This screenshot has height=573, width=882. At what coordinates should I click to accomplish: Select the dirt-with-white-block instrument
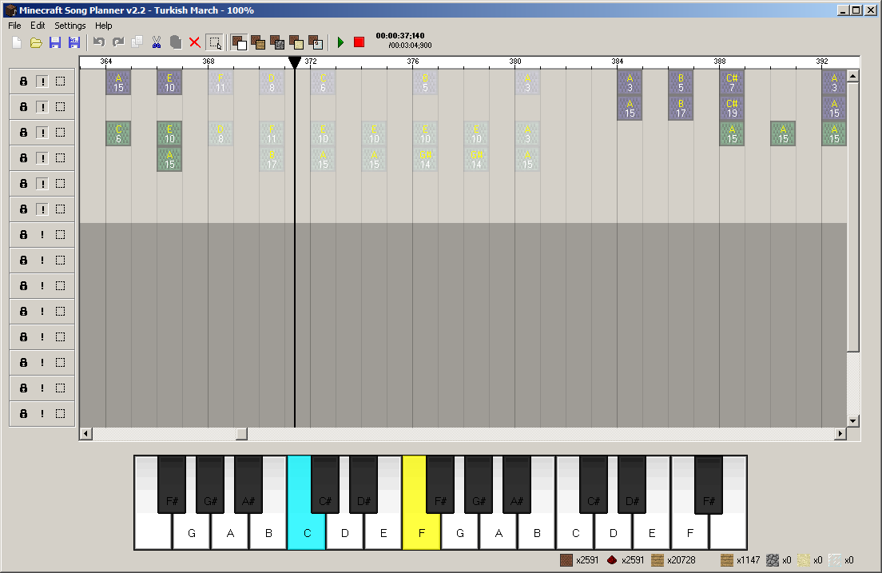[239, 43]
